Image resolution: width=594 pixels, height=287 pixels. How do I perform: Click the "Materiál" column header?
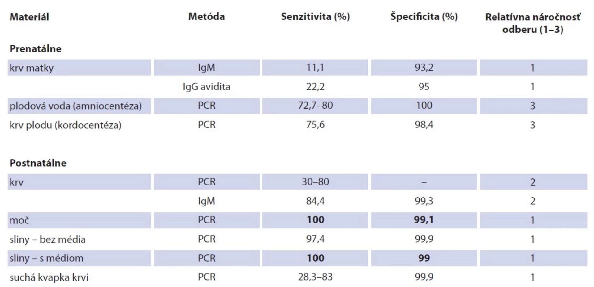29,17
